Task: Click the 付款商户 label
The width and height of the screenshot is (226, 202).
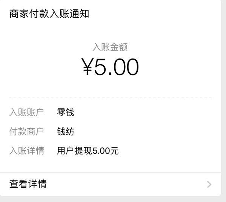Action: [27, 131]
